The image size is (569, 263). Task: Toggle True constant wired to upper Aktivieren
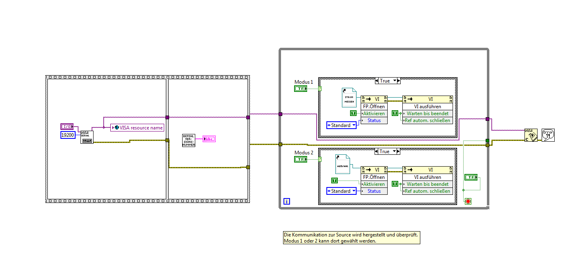pyautogui.click(x=353, y=113)
